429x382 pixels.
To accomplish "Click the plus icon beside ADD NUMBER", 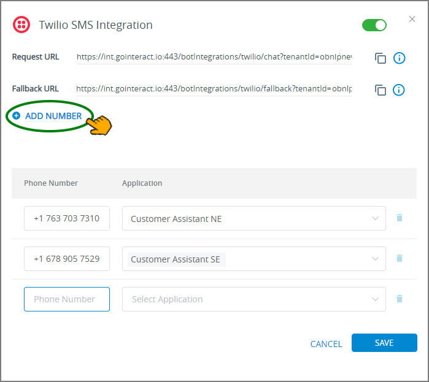I will pyautogui.click(x=17, y=116).
